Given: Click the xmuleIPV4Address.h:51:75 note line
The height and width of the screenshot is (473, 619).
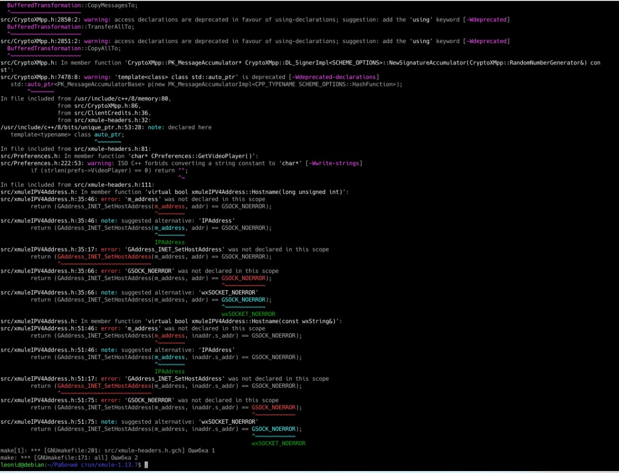Looking at the screenshot, I should (x=129, y=422).
